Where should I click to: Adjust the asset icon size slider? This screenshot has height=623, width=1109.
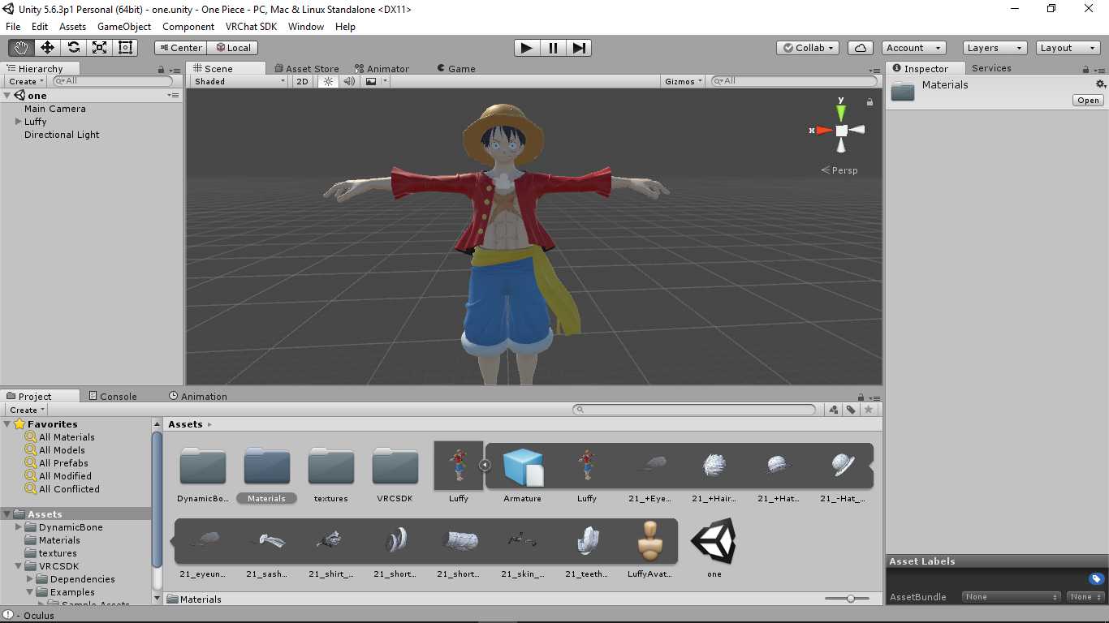(850, 599)
